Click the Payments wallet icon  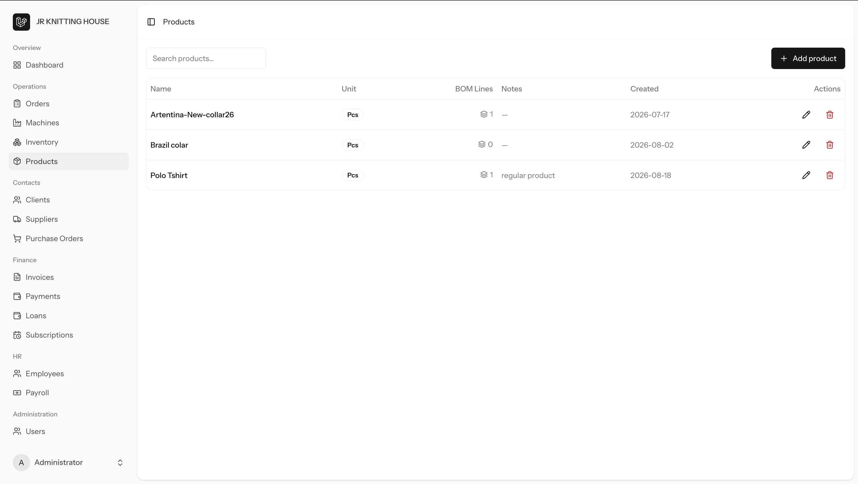(17, 296)
